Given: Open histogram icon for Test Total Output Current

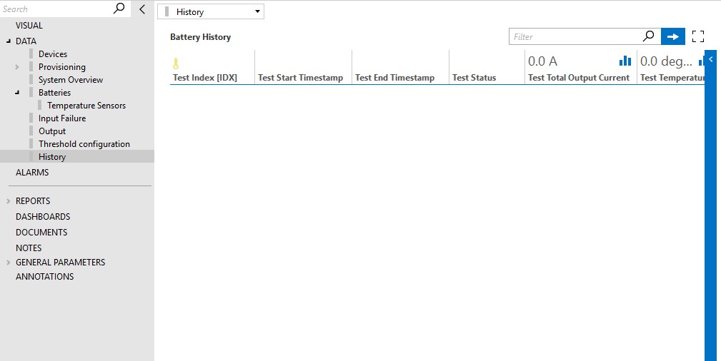Looking at the screenshot, I should click(625, 61).
